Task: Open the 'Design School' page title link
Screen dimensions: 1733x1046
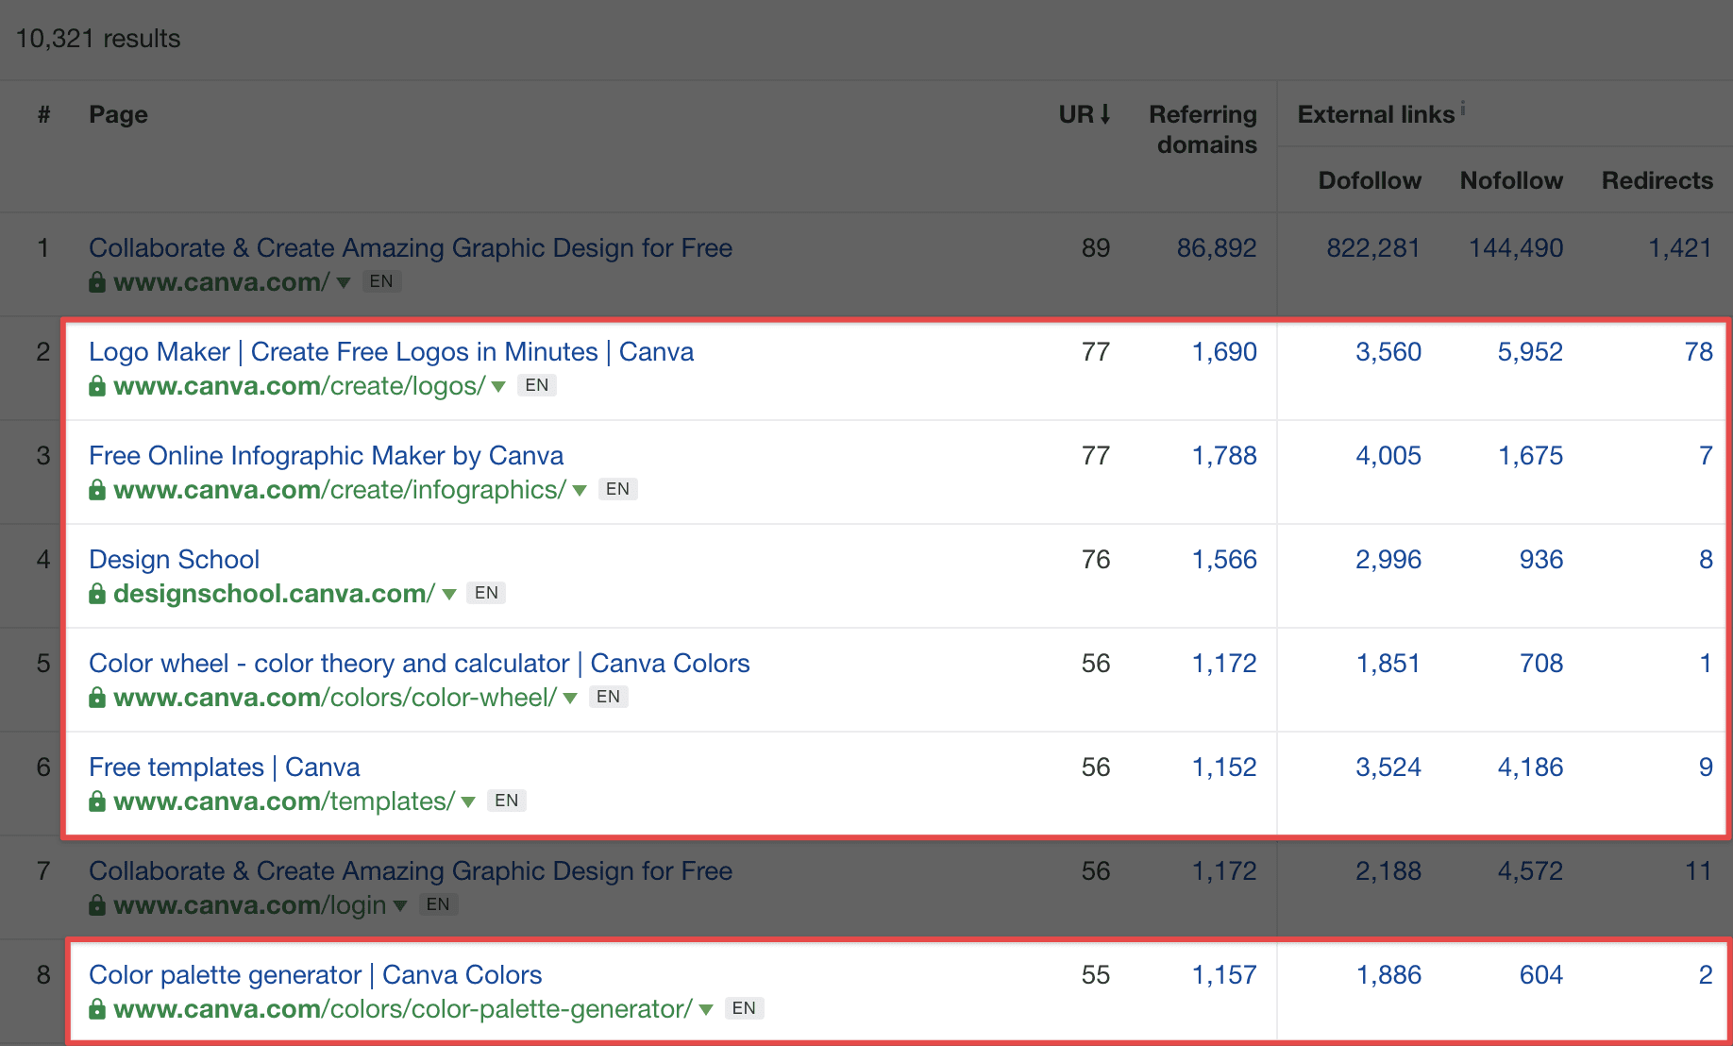Action: [x=174, y=560]
